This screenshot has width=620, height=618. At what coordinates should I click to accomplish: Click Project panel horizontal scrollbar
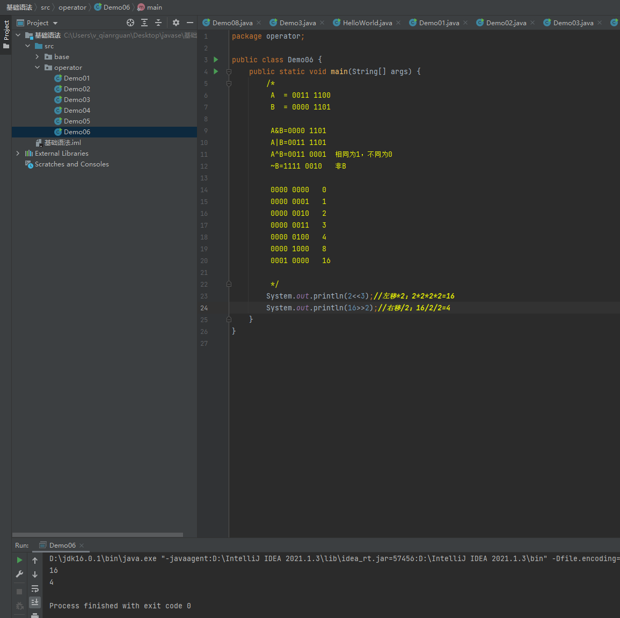[x=98, y=535]
